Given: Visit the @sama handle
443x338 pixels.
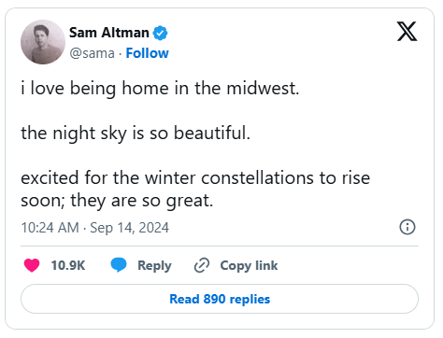Looking at the screenshot, I should click(x=93, y=53).
